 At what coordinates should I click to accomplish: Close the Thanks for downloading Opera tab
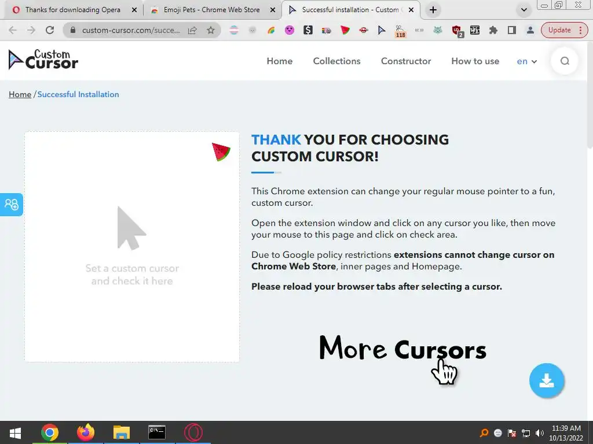click(134, 10)
